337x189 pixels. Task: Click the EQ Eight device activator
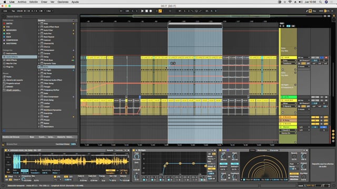pyautogui.click(x=134, y=150)
